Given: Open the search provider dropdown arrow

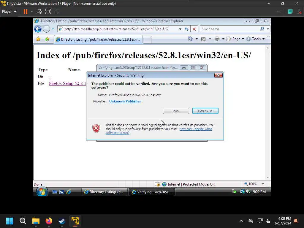Looking at the screenshot, I should [x=268, y=29].
